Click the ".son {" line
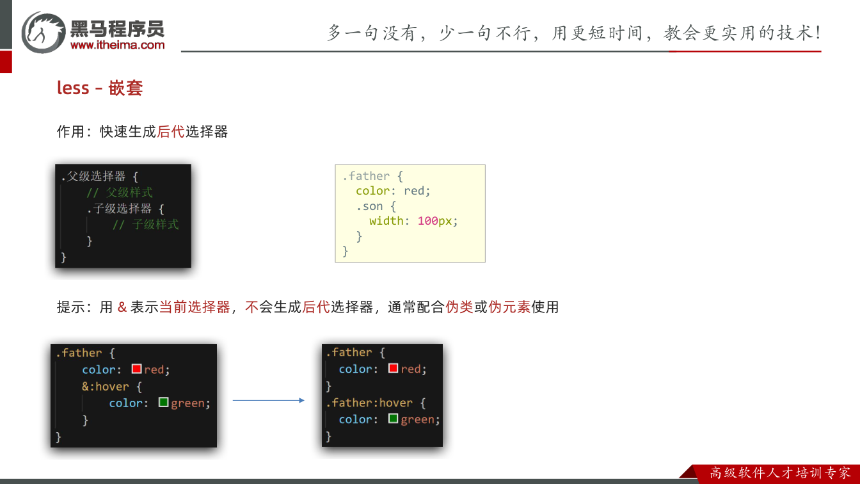This screenshot has height=484, width=860. 376,206
